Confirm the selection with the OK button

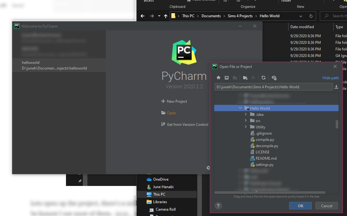coord(300,206)
